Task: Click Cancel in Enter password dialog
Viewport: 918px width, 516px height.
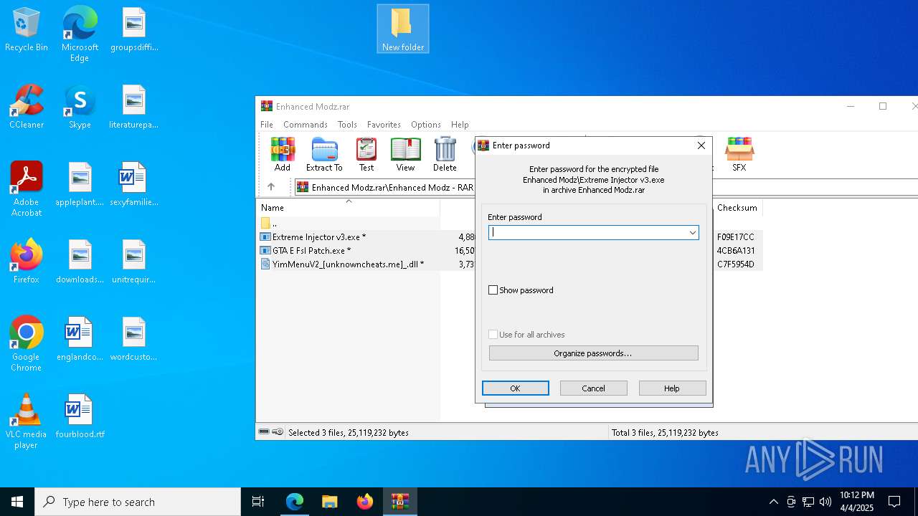Action: [x=594, y=388]
